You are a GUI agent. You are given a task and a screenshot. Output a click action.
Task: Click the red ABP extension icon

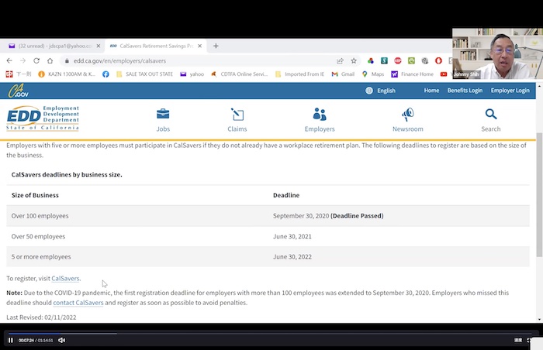click(x=397, y=61)
